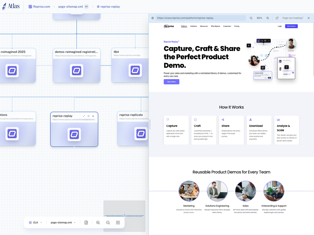Open the Platform menu in preview

pos(184,26)
